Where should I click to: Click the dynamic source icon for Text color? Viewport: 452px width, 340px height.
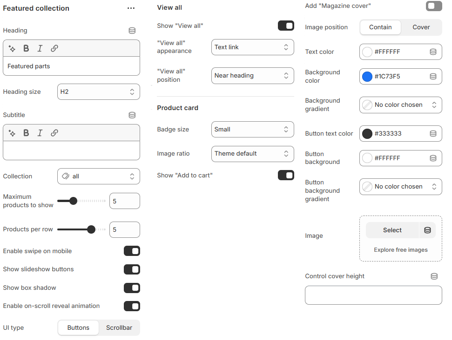pyautogui.click(x=434, y=52)
